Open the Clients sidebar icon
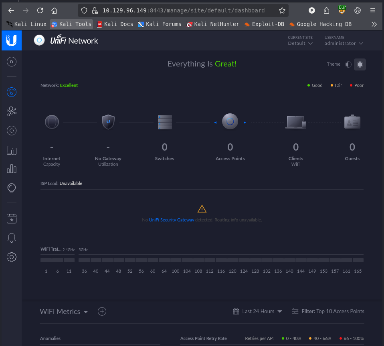The width and height of the screenshot is (384, 346). (x=12, y=150)
